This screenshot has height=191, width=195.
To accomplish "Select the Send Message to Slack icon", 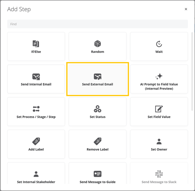I will coord(159,174).
